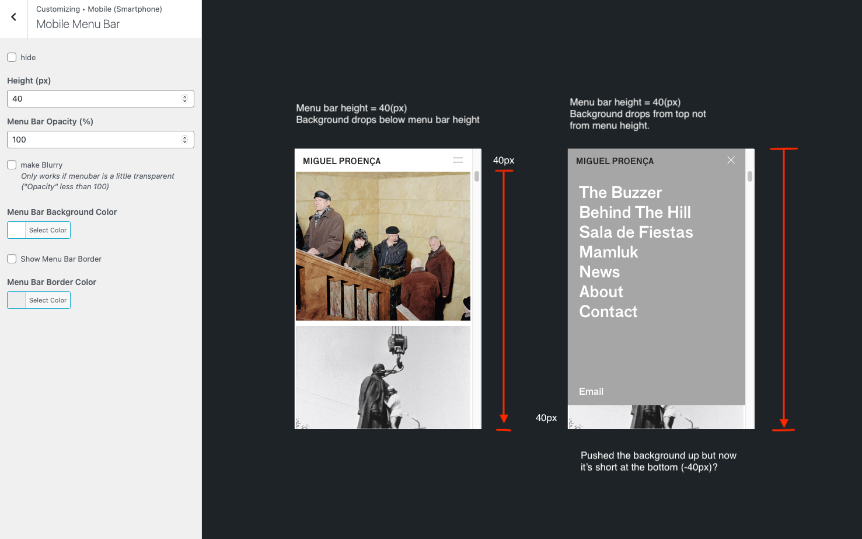Open Menu Bar Border Color Select Color button

point(48,300)
